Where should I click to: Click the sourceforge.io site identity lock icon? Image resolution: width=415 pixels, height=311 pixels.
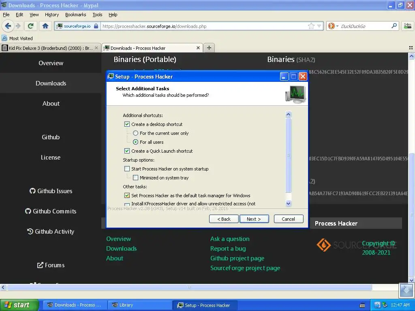(96, 26)
